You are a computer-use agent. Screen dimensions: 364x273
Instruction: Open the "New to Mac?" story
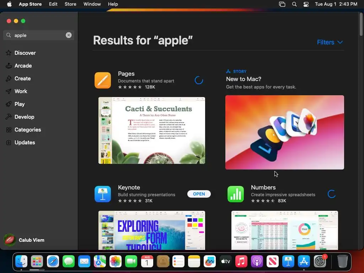click(243, 79)
